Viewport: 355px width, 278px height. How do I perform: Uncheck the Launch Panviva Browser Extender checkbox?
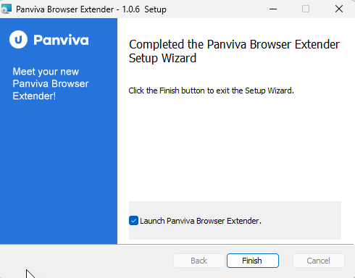(133, 221)
